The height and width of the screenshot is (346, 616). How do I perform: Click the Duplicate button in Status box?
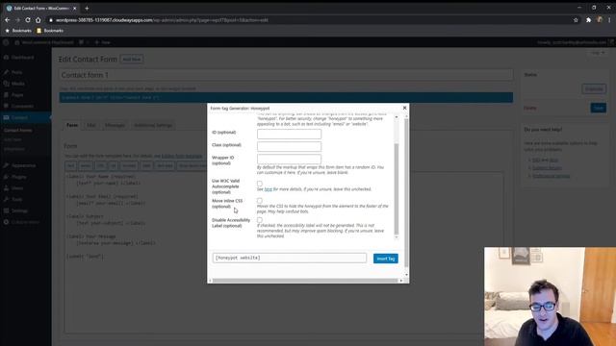[x=594, y=89]
